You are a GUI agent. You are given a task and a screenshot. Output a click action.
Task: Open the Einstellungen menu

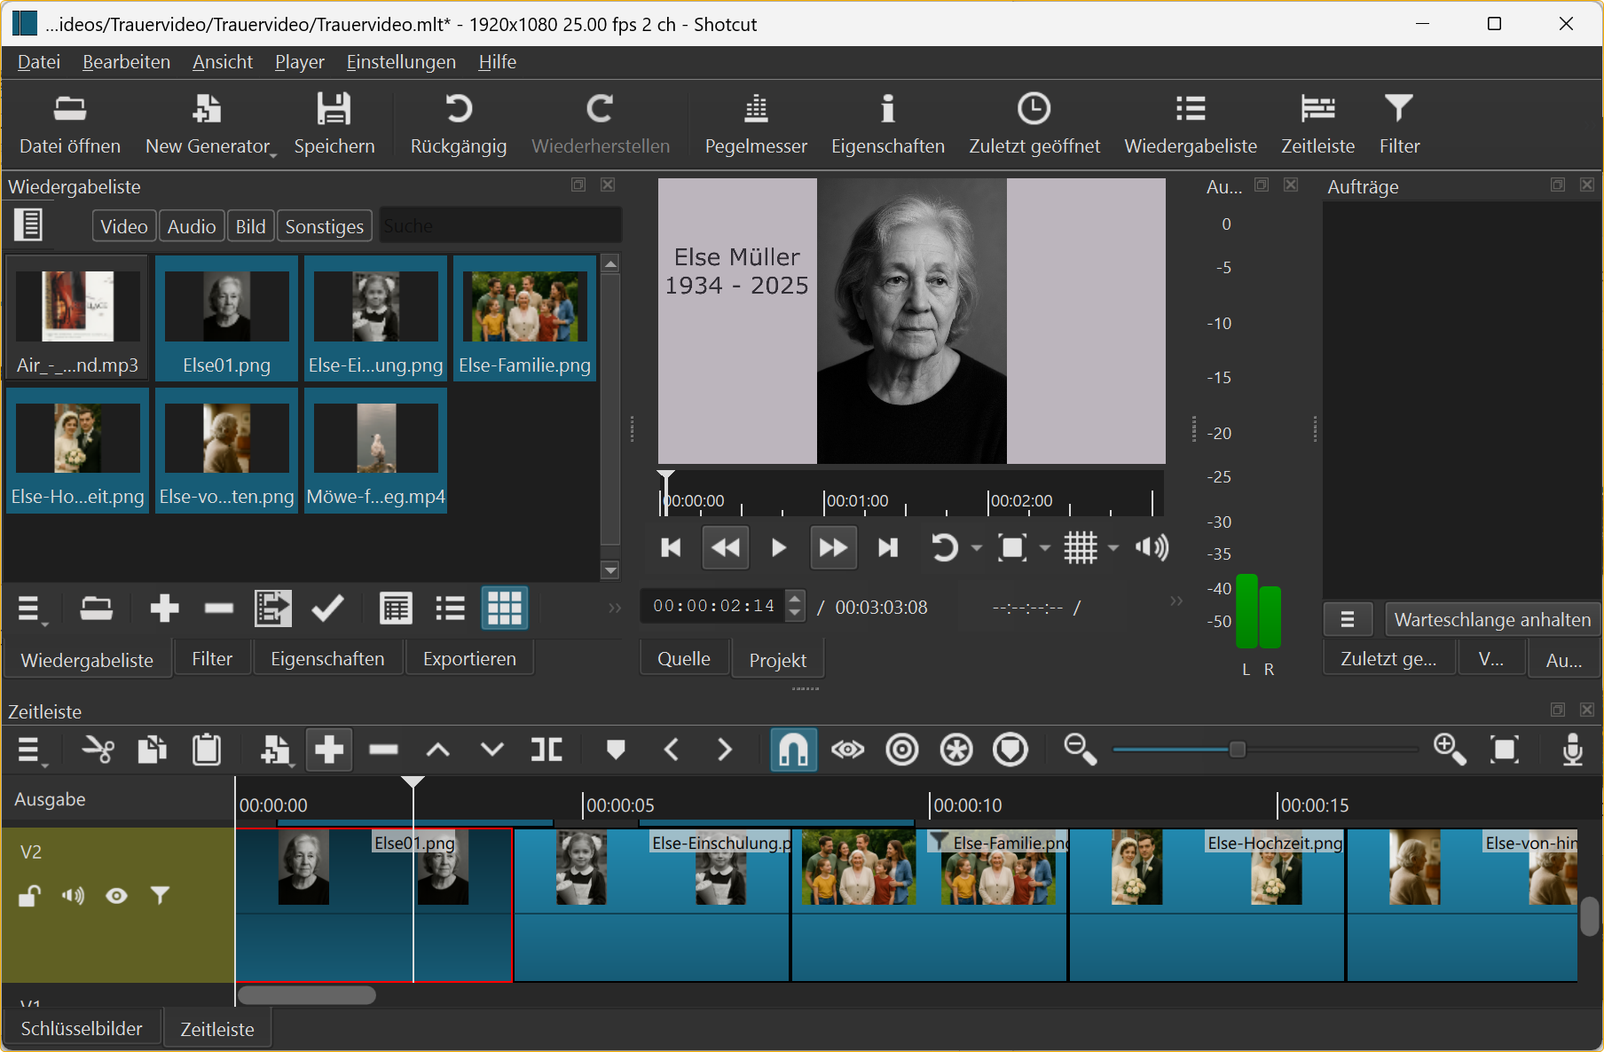click(x=401, y=62)
